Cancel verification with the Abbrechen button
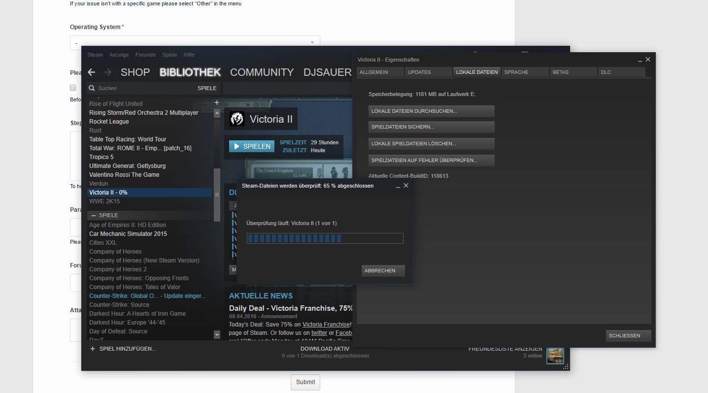Screen dimensions: 708x393 383,271
